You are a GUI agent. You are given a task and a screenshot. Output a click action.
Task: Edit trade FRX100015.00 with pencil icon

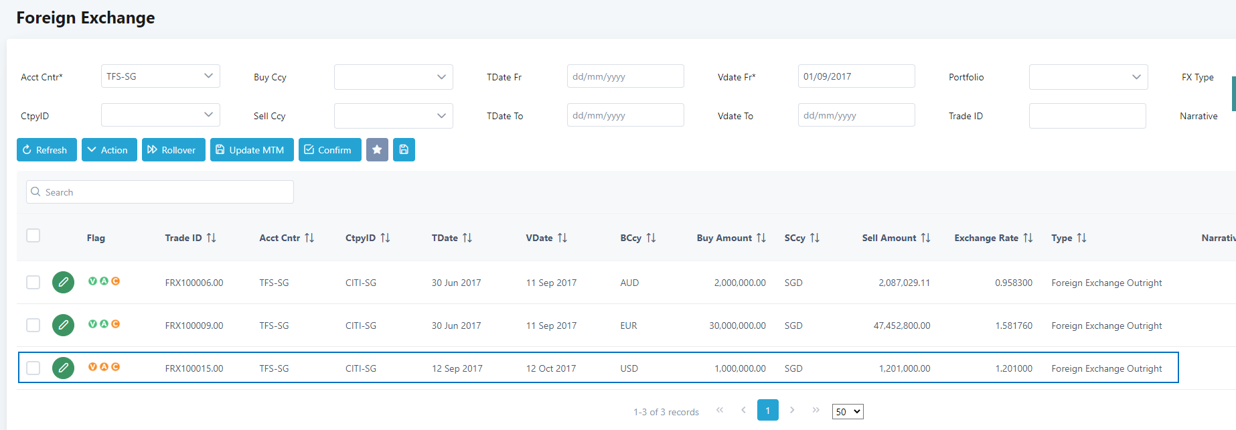pos(63,368)
